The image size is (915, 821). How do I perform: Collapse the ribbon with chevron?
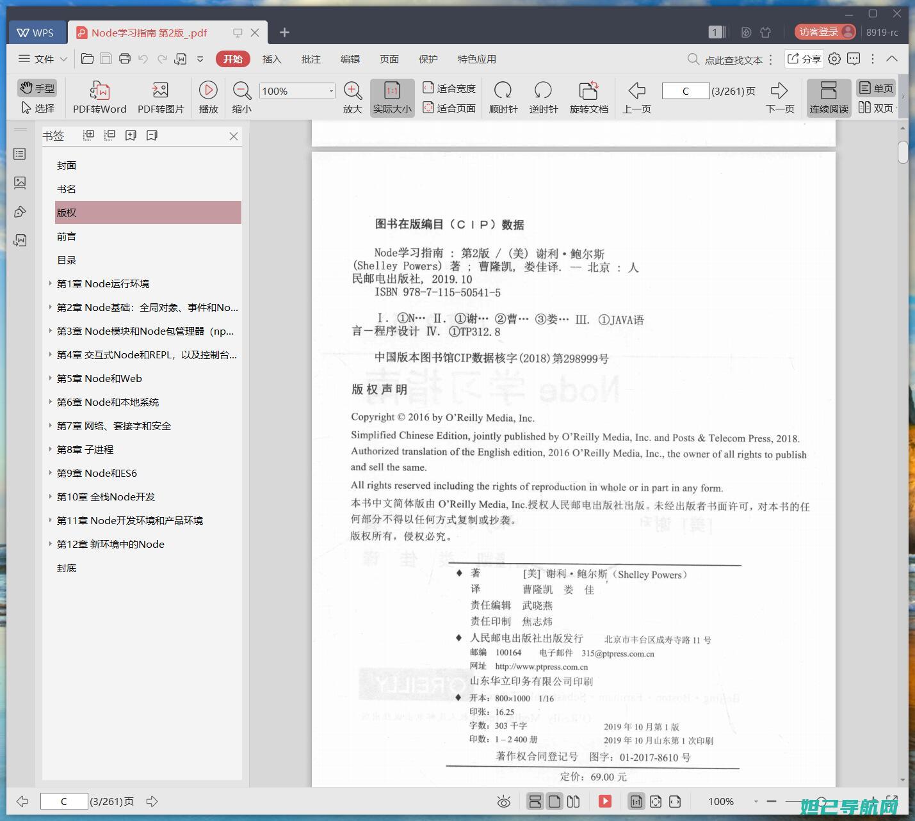coord(892,58)
